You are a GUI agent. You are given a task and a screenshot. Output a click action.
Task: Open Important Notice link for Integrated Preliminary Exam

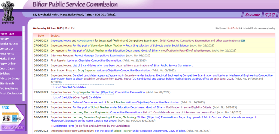click(61, 41)
